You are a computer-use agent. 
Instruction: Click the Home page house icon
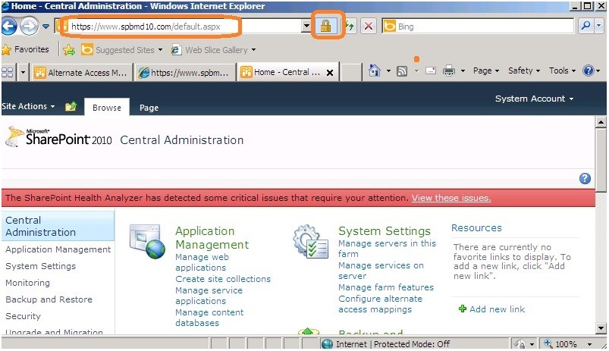tap(375, 71)
